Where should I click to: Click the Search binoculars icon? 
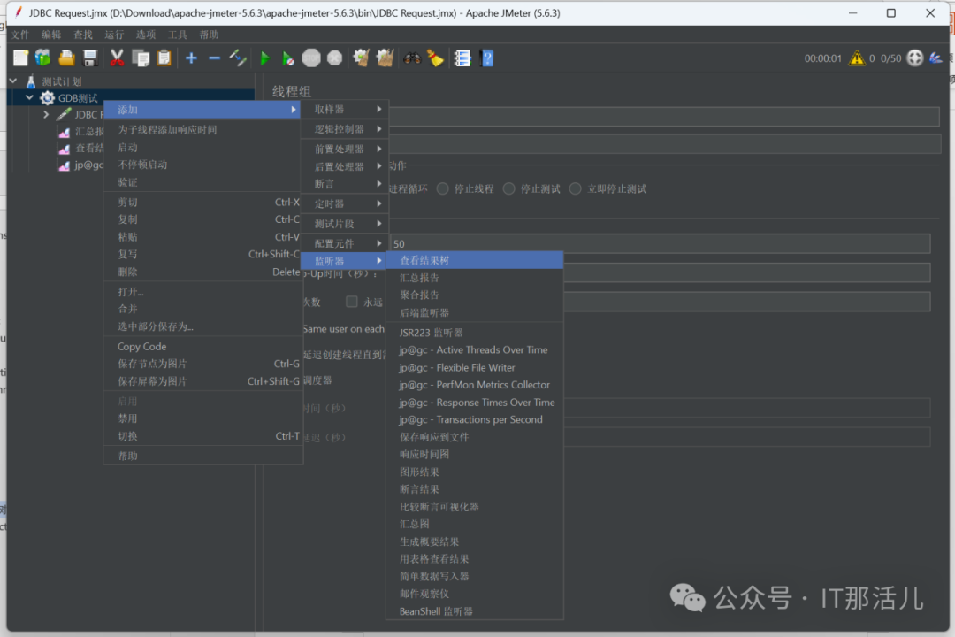tap(412, 58)
